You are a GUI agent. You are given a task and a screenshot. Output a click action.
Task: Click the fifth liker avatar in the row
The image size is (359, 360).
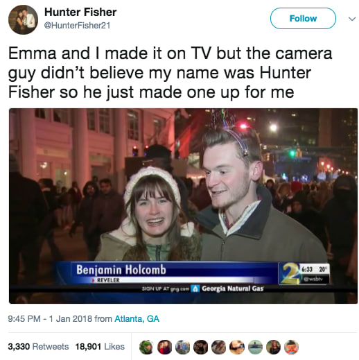(x=219, y=347)
